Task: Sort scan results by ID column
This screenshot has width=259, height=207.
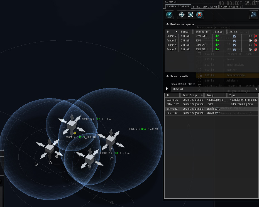Action: (x=172, y=95)
